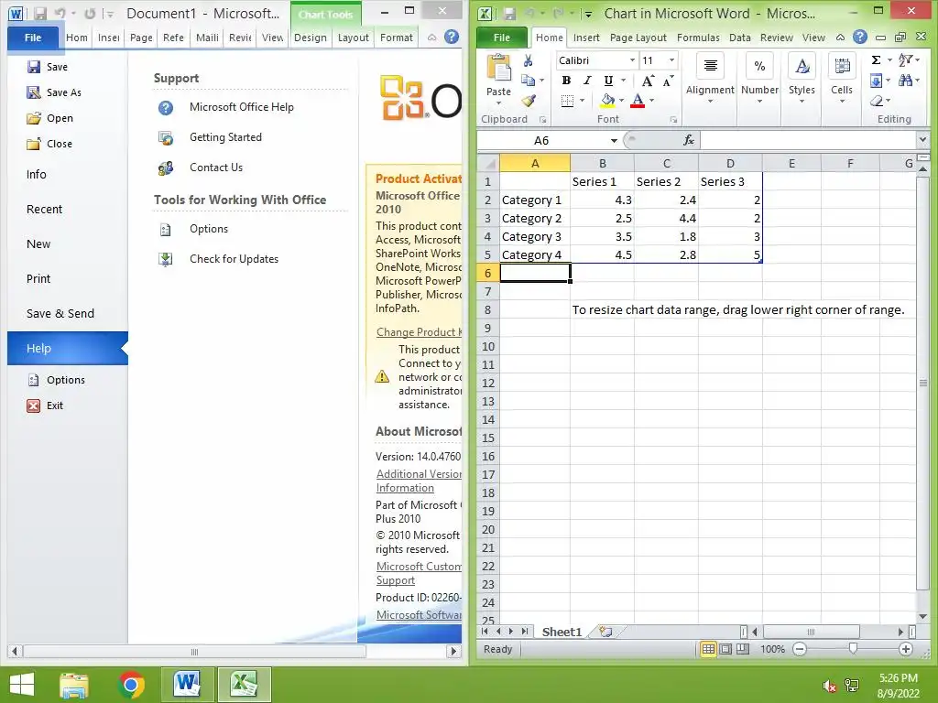
Task: Expand Calibri font name dropdown
Action: 632,60
